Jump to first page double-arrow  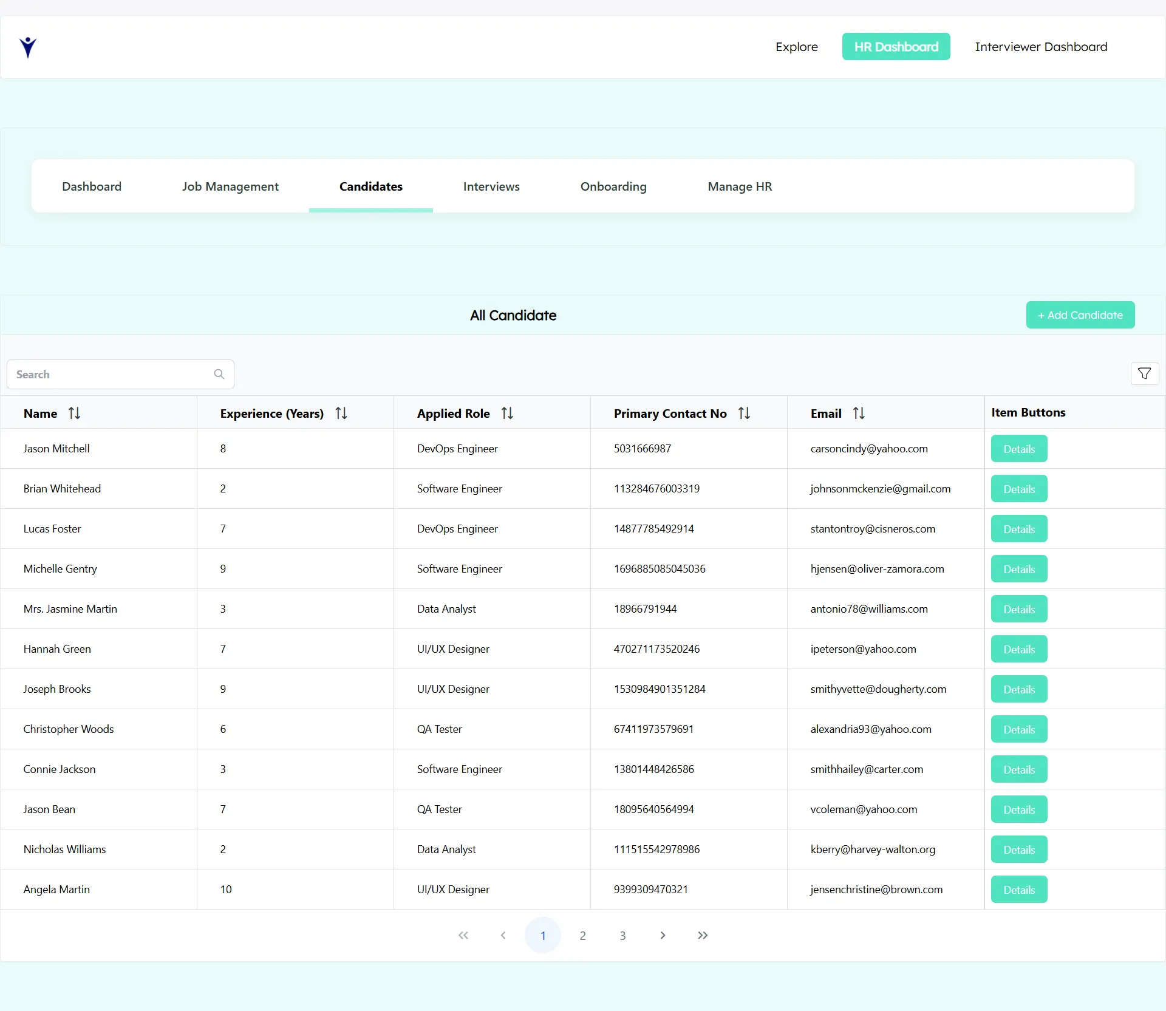tap(463, 935)
